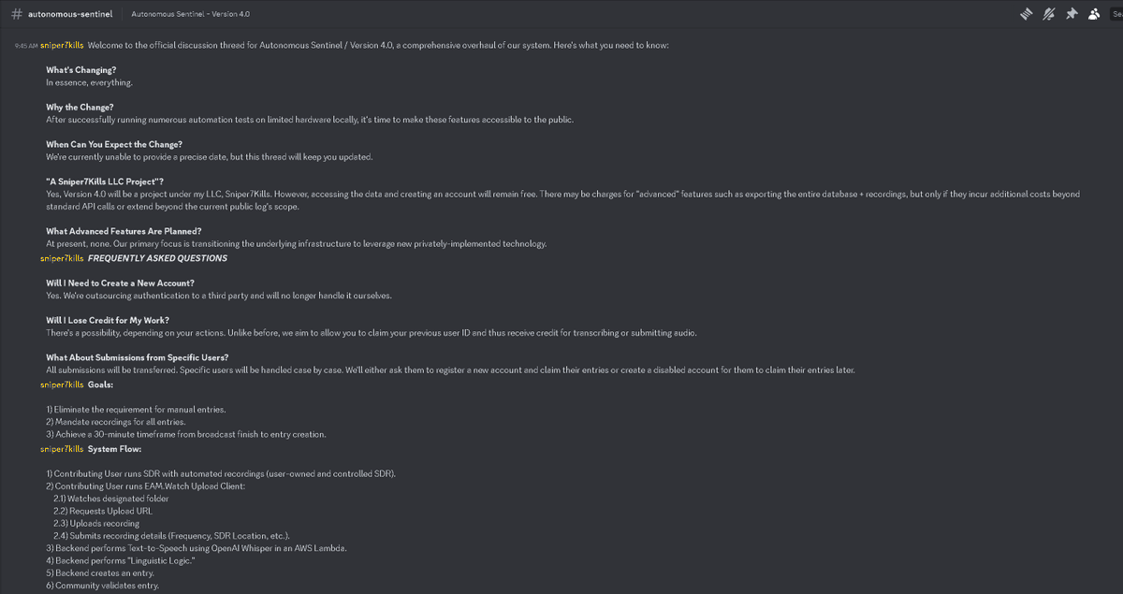This screenshot has height=594, width=1123.
Task: Open the Threads panel icon
Action: pos(1026,14)
